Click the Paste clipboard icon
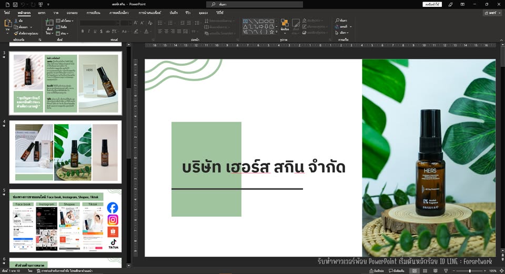Image resolution: width=505 pixels, height=274 pixels. click(8, 24)
